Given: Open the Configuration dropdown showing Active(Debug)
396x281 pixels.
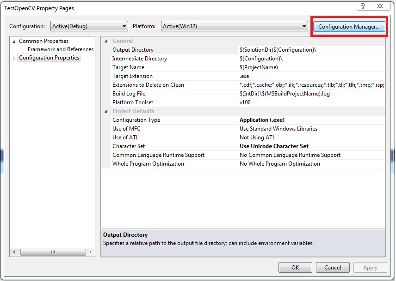Looking at the screenshot, I should click(89, 26).
